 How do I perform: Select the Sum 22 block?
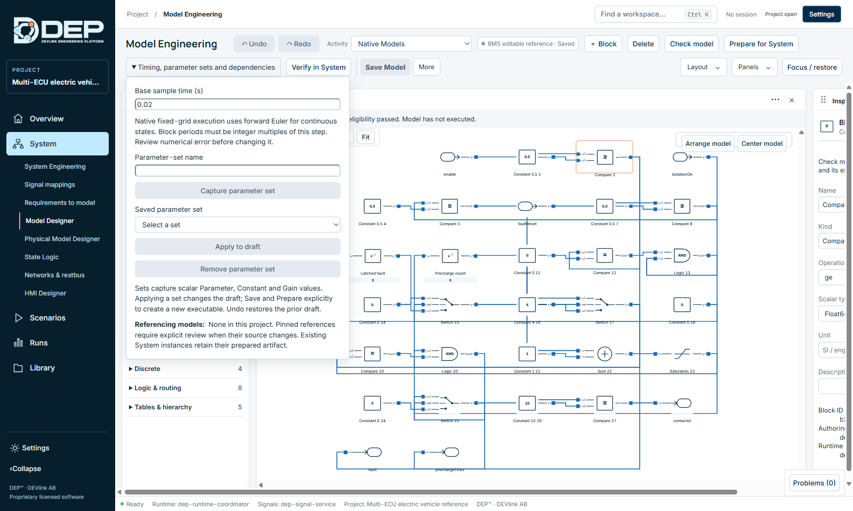coord(605,353)
